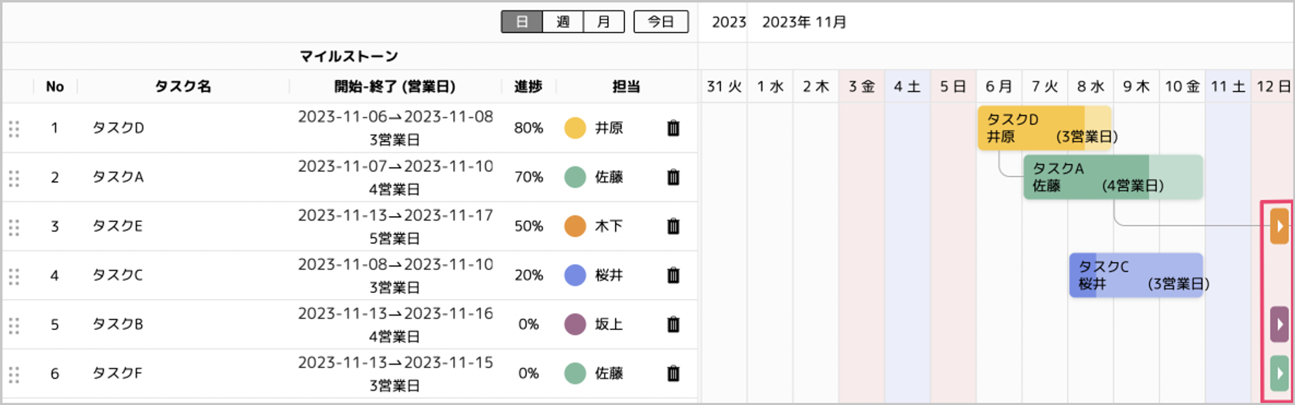Delete タスクA with its trash icon
Screen dimensions: 1295x405
pyautogui.click(x=673, y=177)
